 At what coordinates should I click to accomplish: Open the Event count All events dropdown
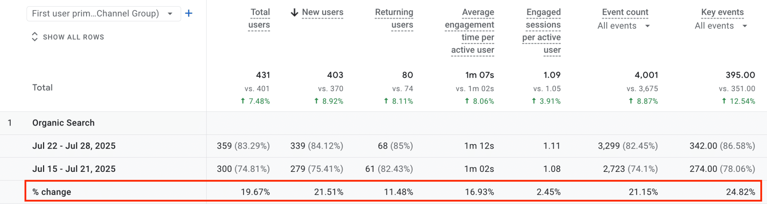(x=624, y=26)
